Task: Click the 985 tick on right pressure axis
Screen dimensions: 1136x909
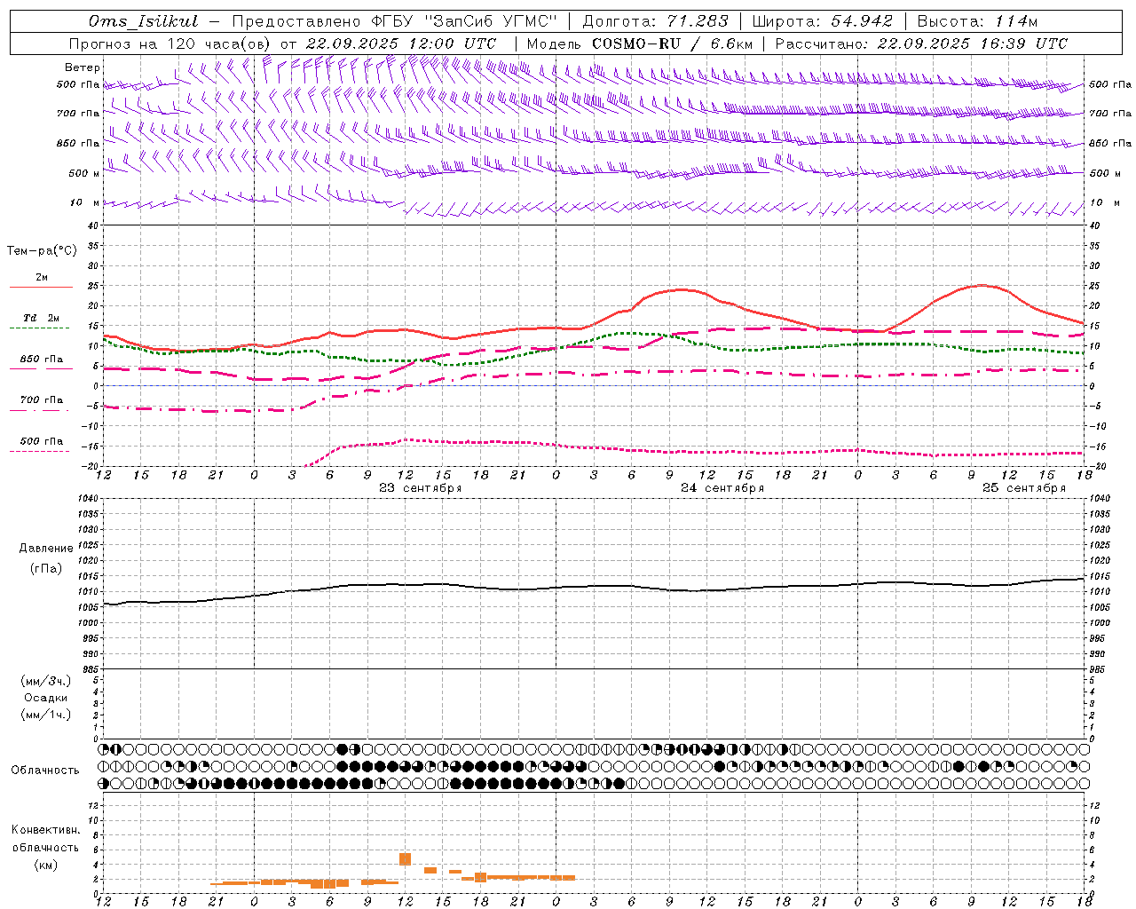Action: (x=1099, y=669)
